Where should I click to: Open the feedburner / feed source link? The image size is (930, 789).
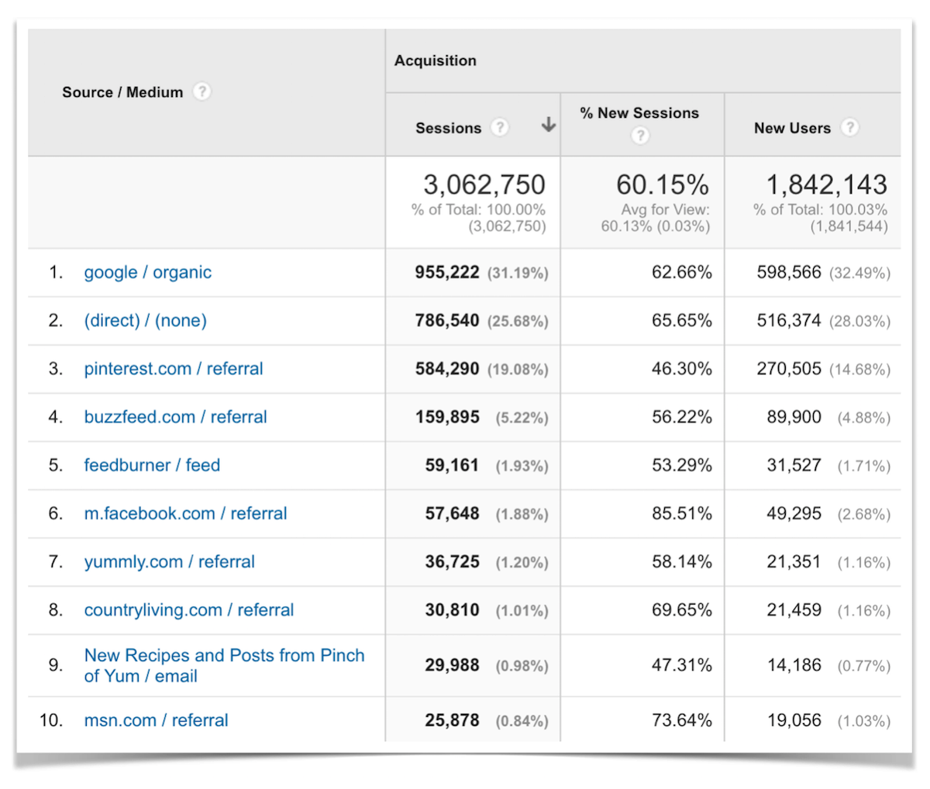pos(151,465)
